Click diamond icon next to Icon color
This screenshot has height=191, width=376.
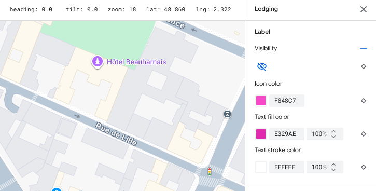364,101
